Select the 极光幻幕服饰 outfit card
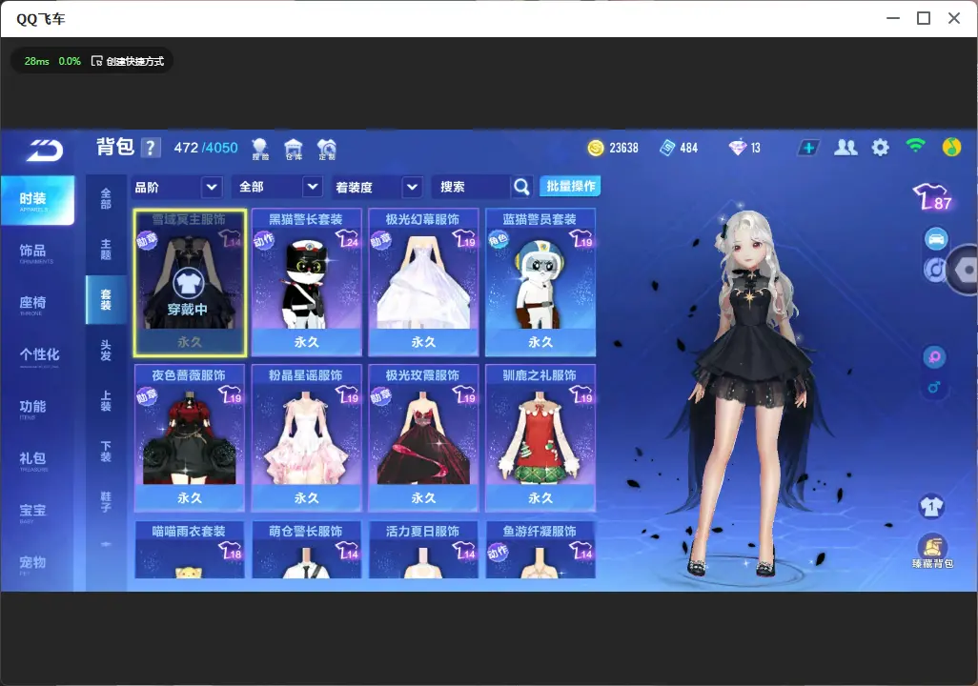This screenshot has height=686, width=978. pos(423,283)
